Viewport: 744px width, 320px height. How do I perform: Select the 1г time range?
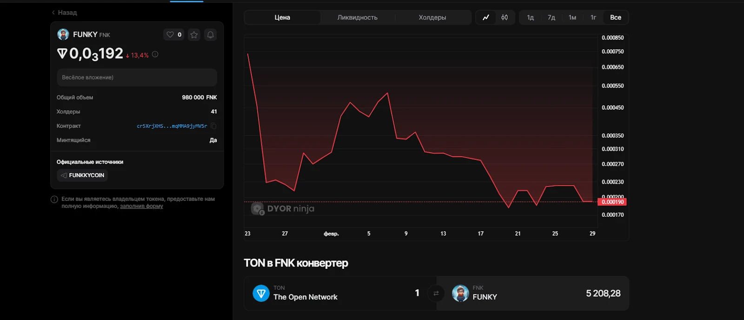pyautogui.click(x=593, y=18)
